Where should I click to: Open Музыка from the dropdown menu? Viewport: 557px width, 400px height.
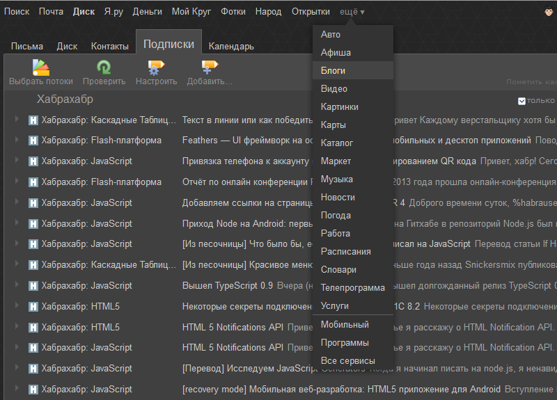tap(353, 179)
